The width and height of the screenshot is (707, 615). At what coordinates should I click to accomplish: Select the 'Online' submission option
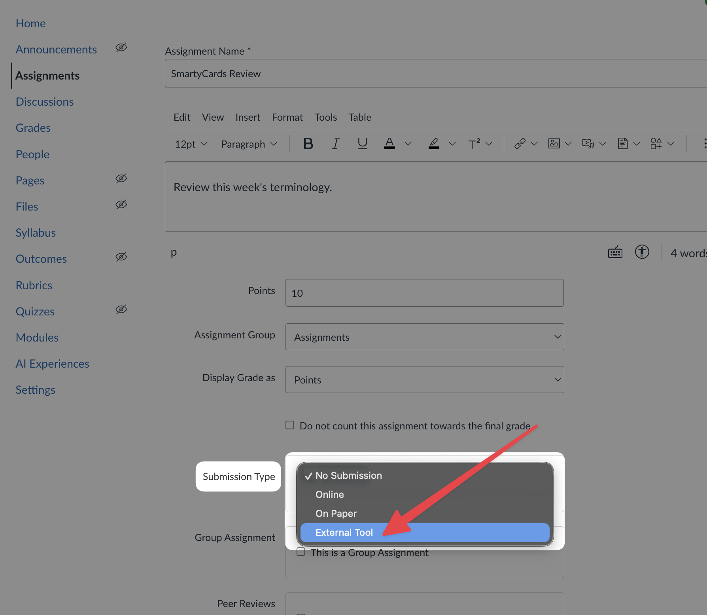[425, 494]
